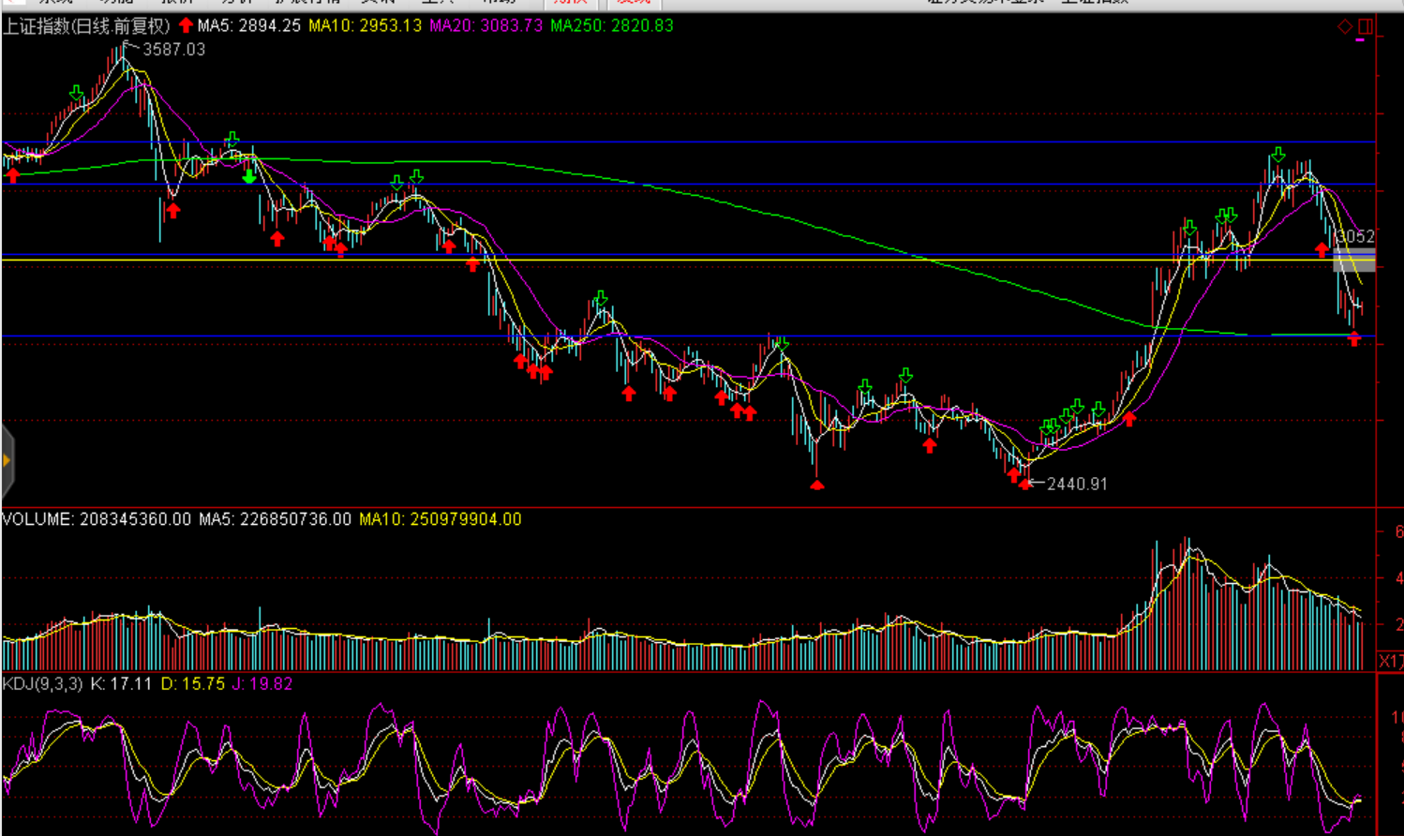Click the X17 scale label in volume panel
The width and height of the screenshot is (1404, 836).
1391,662
